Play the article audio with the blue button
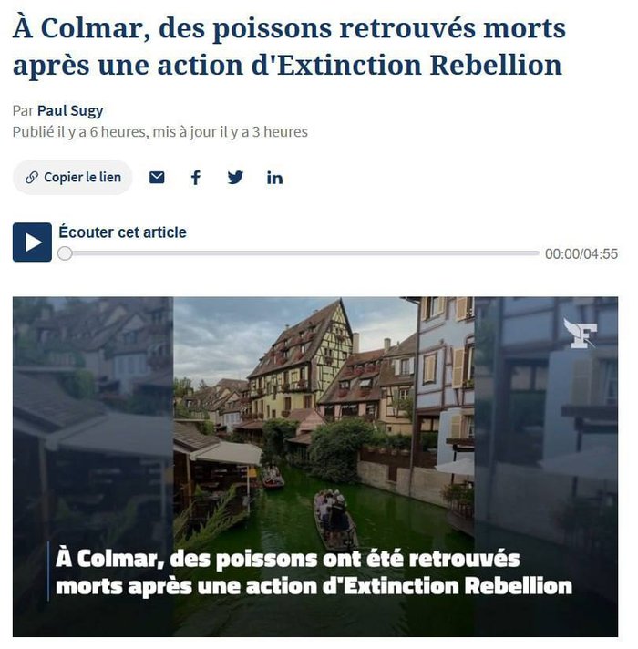638x649 pixels. [32, 242]
